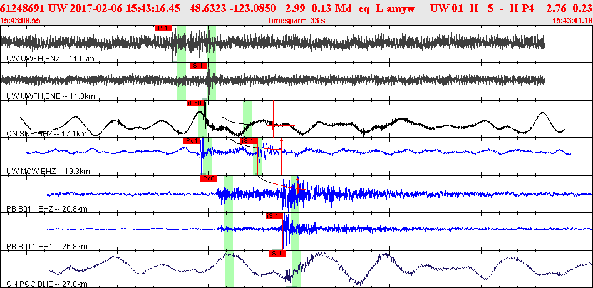Click the CN SNB HHZ -- 17.1km channel label
The height and width of the screenshot is (288, 593).
pos(47,134)
